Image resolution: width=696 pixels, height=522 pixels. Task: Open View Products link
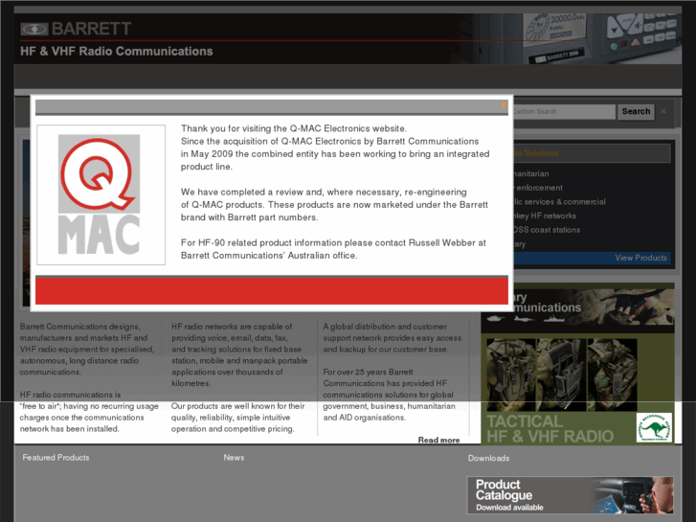640,258
